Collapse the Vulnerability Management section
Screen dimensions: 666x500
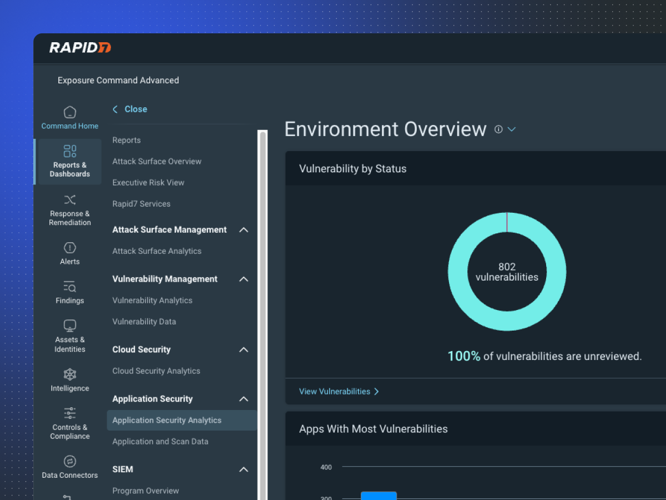(243, 279)
